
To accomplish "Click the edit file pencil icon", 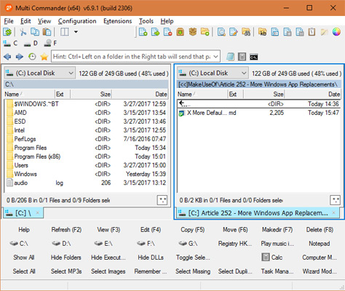I will click(x=234, y=32).
